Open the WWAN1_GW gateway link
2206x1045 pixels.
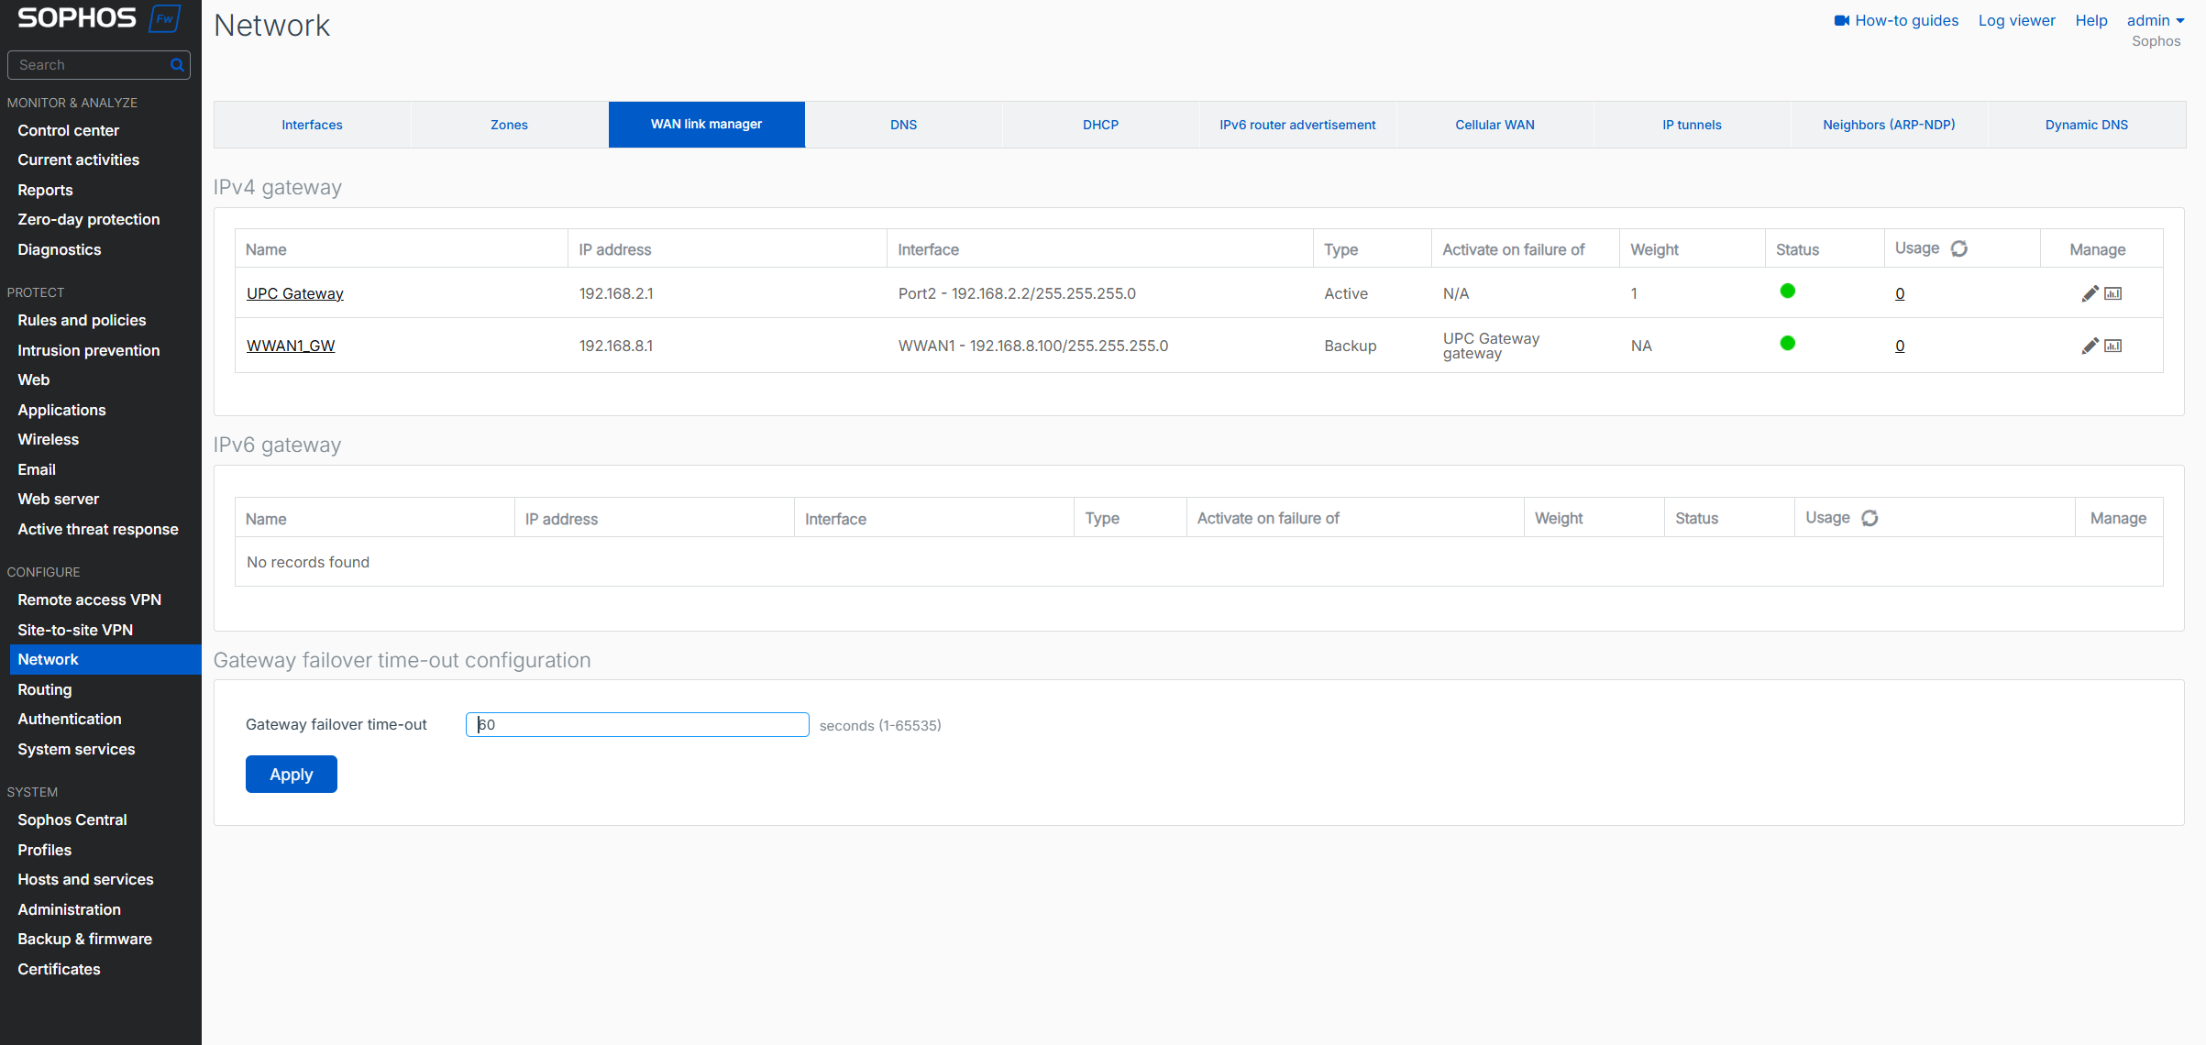291,346
